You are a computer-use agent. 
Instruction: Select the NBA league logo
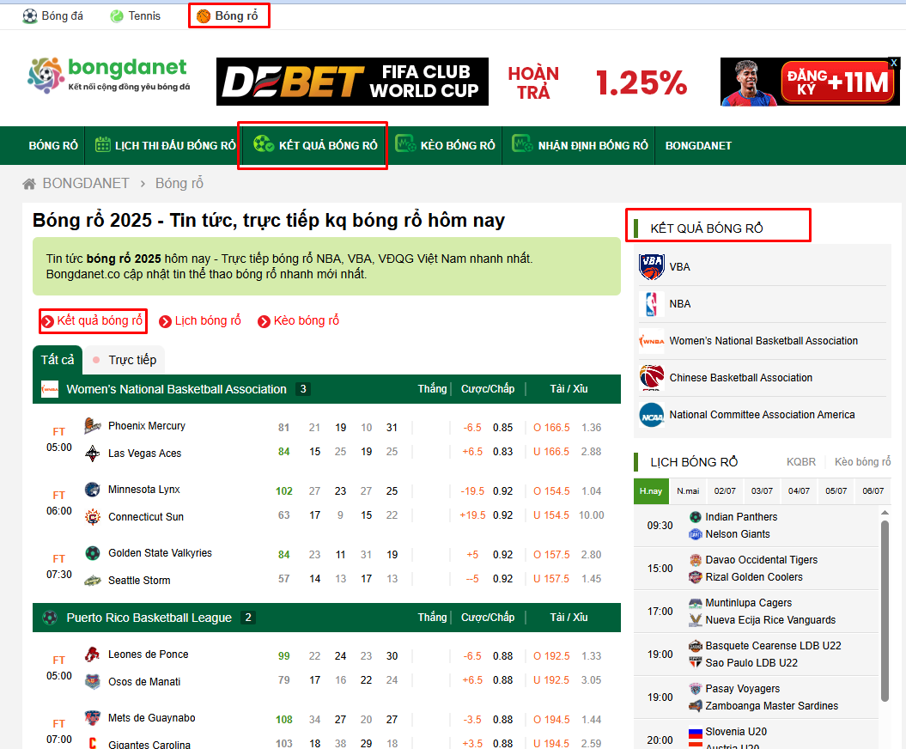pyautogui.click(x=652, y=304)
